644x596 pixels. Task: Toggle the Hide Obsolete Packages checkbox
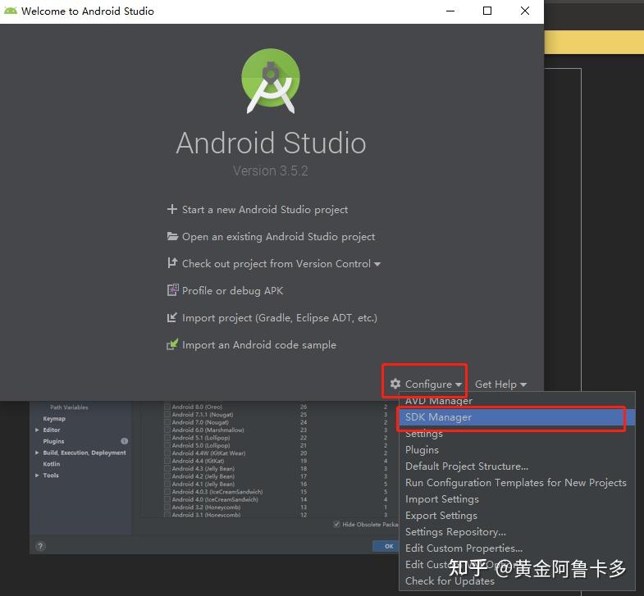pyautogui.click(x=337, y=524)
